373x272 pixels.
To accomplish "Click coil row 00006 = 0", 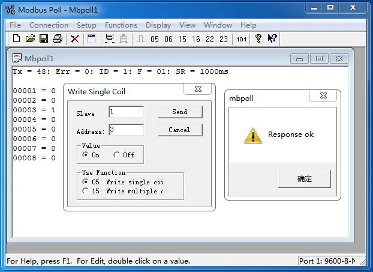I will click(x=34, y=139).
